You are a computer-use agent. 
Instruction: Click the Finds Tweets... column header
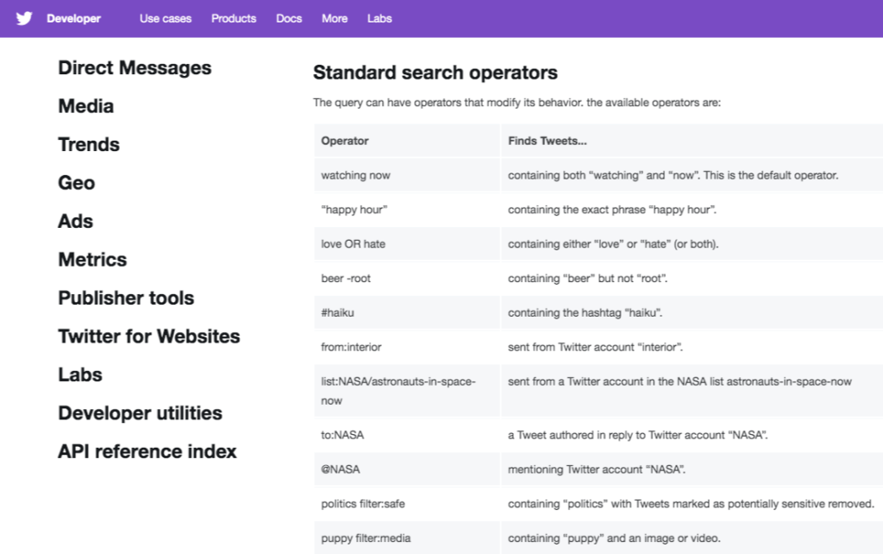pyautogui.click(x=692, y=141)
